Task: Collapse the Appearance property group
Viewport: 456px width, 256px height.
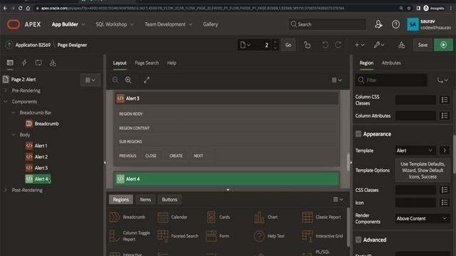Action: (x=358, y=134)
